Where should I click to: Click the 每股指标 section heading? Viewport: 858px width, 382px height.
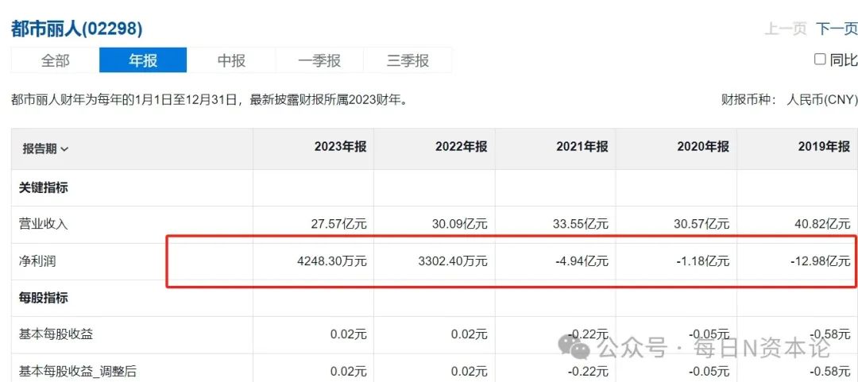(43, 299)
